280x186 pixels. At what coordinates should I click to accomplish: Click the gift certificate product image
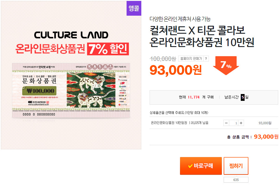[71, 90]
